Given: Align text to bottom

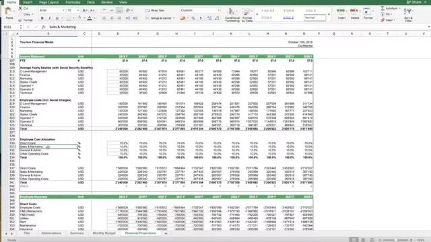Looking at the screenshot, I should [119, 10].
